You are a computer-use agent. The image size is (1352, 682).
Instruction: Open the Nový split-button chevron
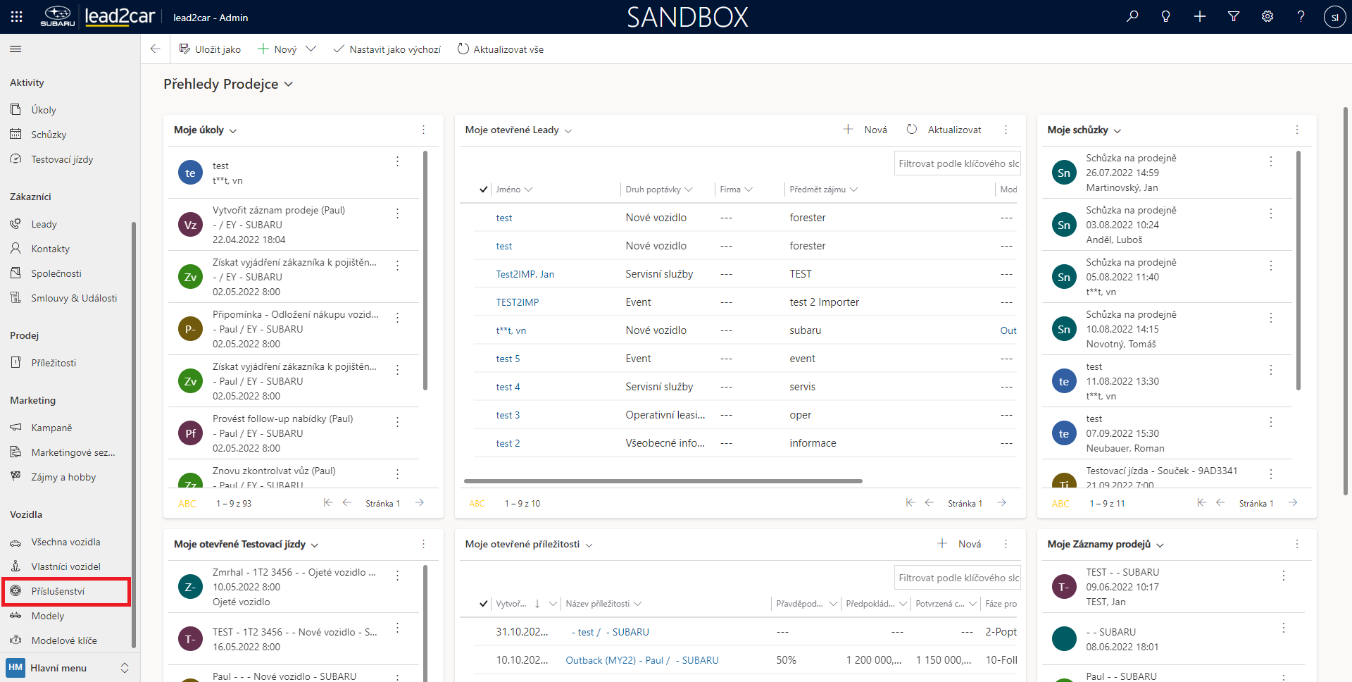tap(311, 49)
